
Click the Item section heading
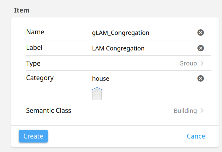click(x=22, y=10)
